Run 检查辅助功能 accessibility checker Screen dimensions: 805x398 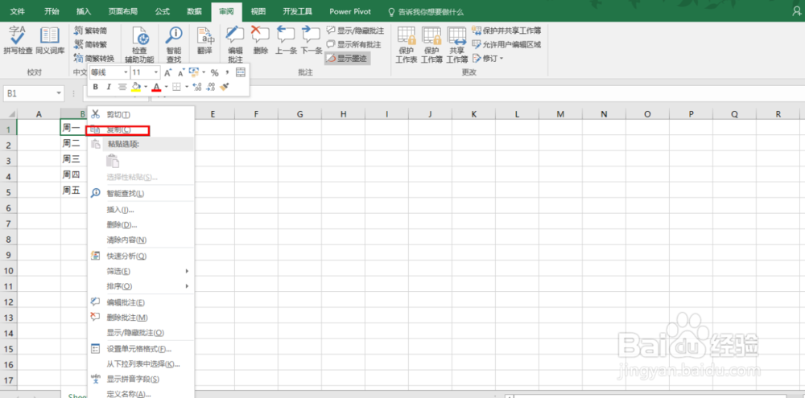pos(139,45)
